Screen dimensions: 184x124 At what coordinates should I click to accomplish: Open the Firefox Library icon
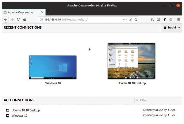click(152, 19)
